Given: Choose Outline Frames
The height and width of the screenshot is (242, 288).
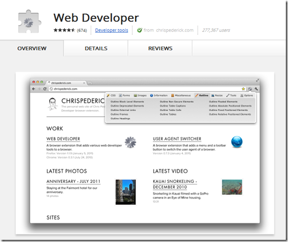Looking at the screenshot, I should 119,114.
